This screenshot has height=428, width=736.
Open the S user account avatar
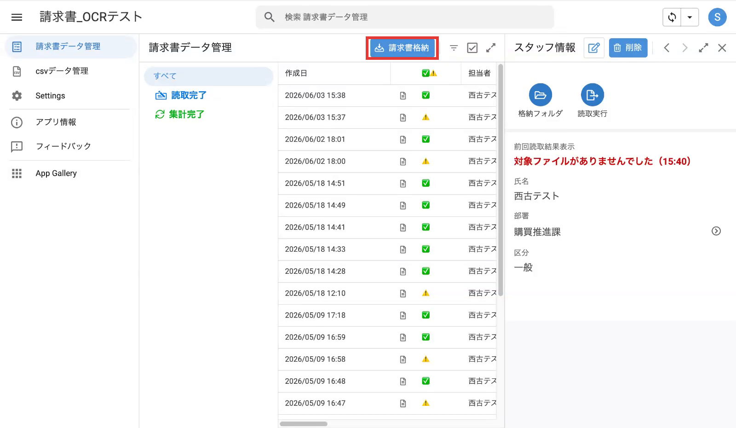[717, 17]
